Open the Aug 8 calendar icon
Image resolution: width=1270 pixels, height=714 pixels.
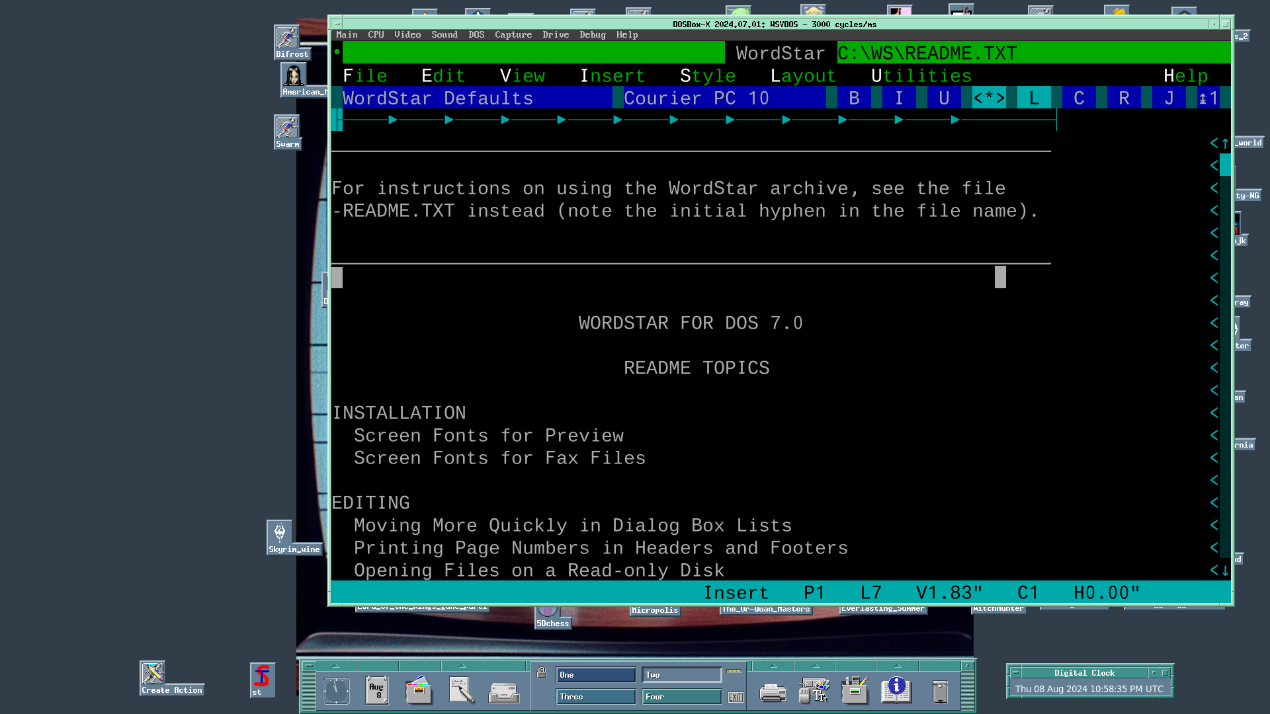377,691
